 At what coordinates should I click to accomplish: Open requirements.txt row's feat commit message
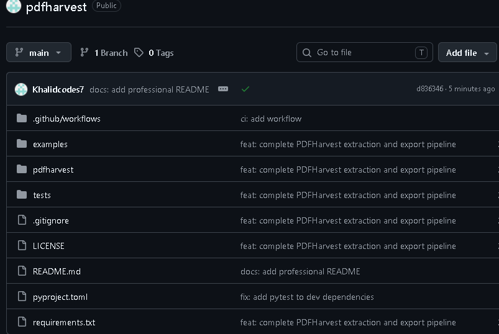348,322
